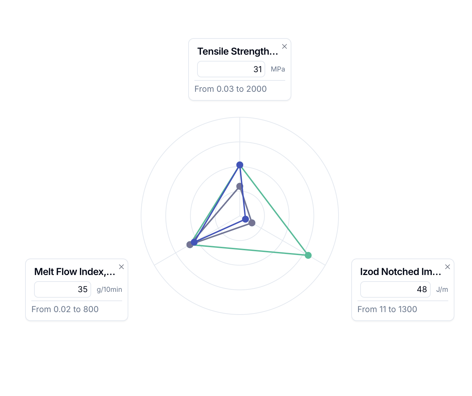Click the gray marker below the blue top marker

[239, 186]
